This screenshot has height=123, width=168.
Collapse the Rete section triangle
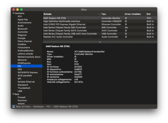click(13, 94)
